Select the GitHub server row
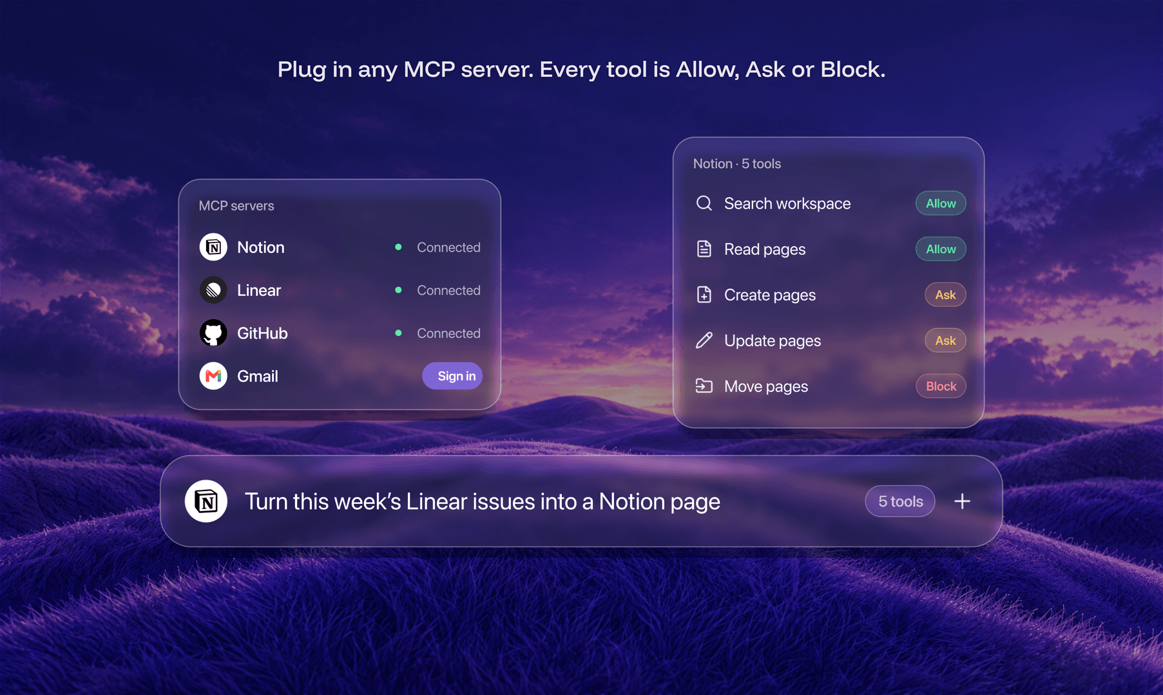This screenshot has height=695, width=1163. point(340,333)
